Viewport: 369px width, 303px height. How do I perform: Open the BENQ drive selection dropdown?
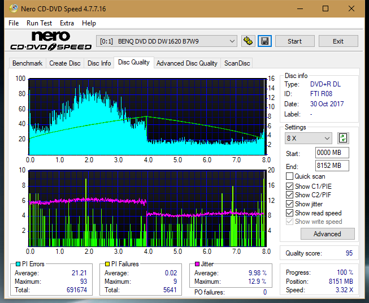[x=166, y=41]
